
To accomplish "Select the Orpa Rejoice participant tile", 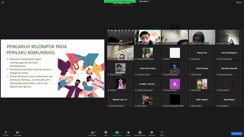I will [229, 100].
